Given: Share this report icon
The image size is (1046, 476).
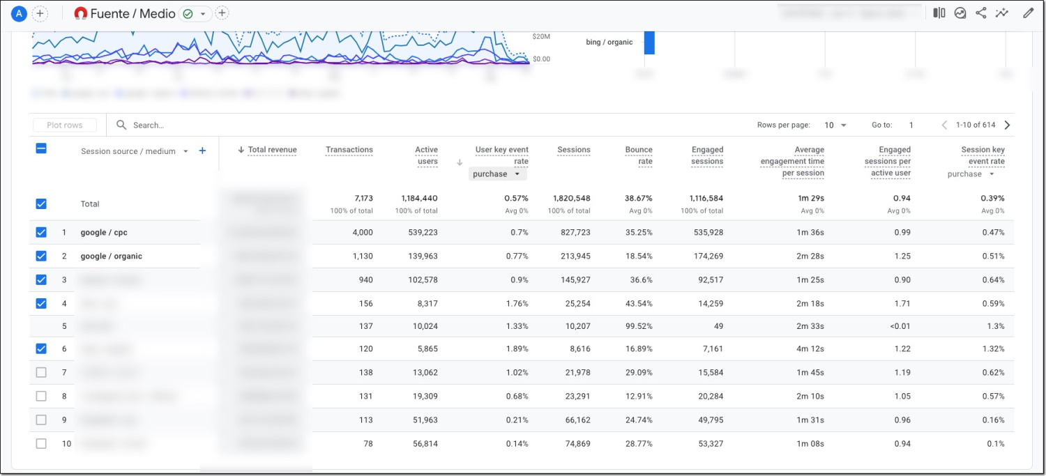Looking at the screenshot, I should [981, 13].
